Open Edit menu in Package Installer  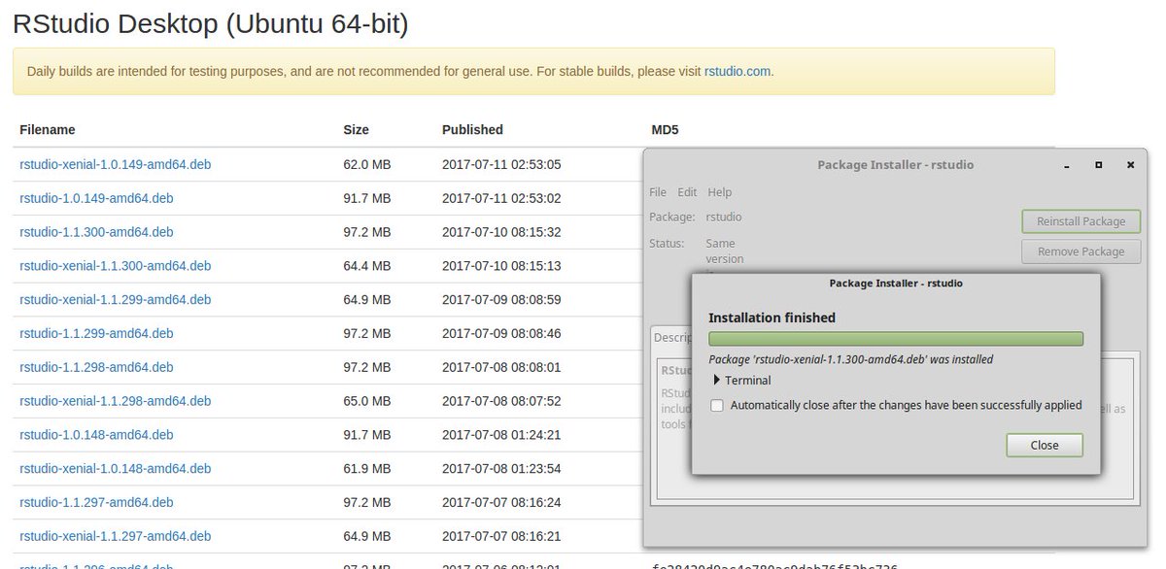pyautogui.click(x=687, y=192)
